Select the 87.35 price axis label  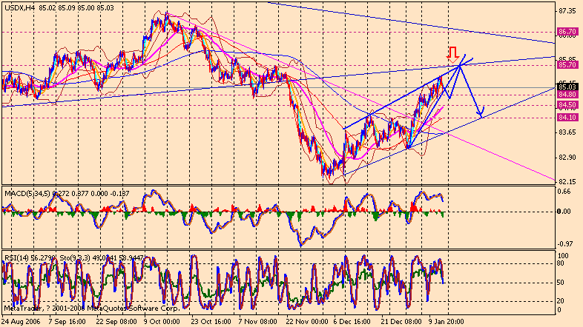pos(567,12)
